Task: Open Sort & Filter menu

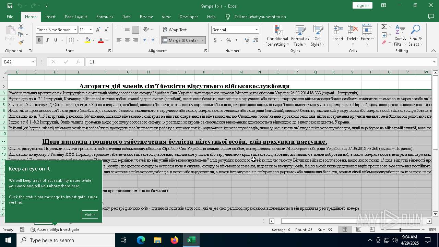Action: click(400, 35)
